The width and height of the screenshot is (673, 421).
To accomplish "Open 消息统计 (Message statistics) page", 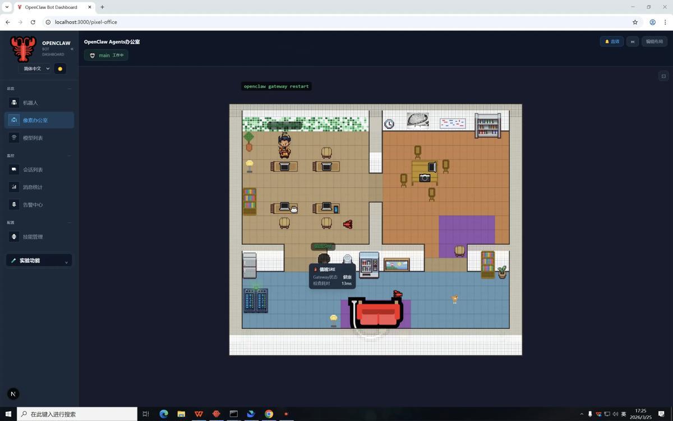I will click(x=33, y=187).
